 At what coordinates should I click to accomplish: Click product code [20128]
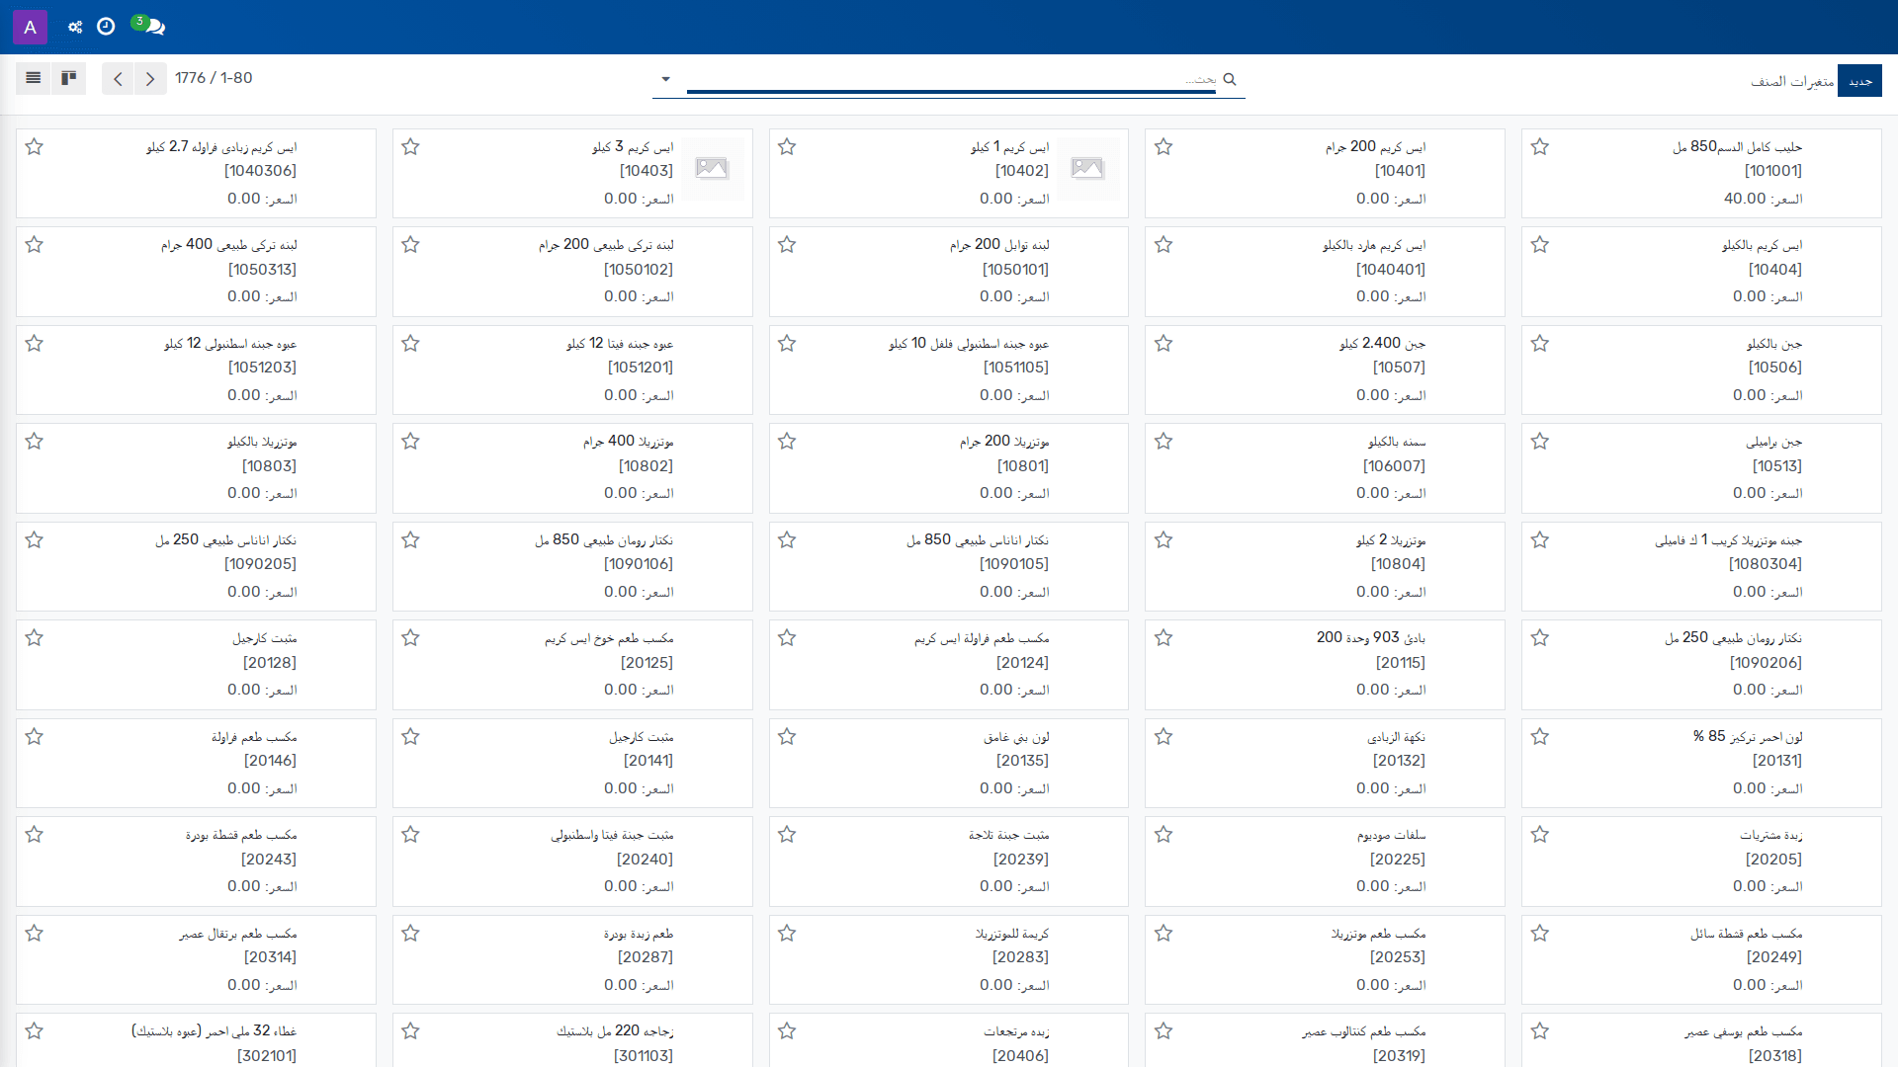click(x=270, y=663)
